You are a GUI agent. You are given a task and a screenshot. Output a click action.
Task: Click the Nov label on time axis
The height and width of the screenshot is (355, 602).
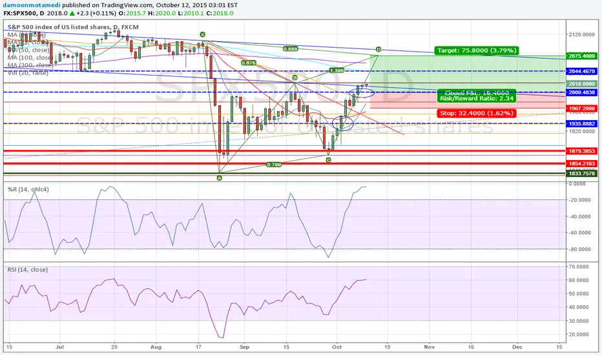(x=430, y=347)
